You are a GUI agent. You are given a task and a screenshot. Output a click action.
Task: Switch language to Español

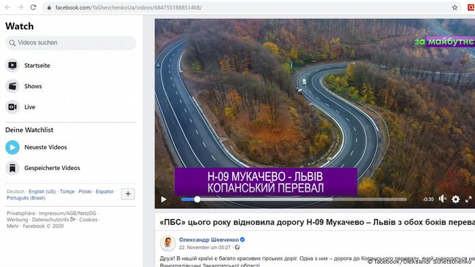(104, 191)
